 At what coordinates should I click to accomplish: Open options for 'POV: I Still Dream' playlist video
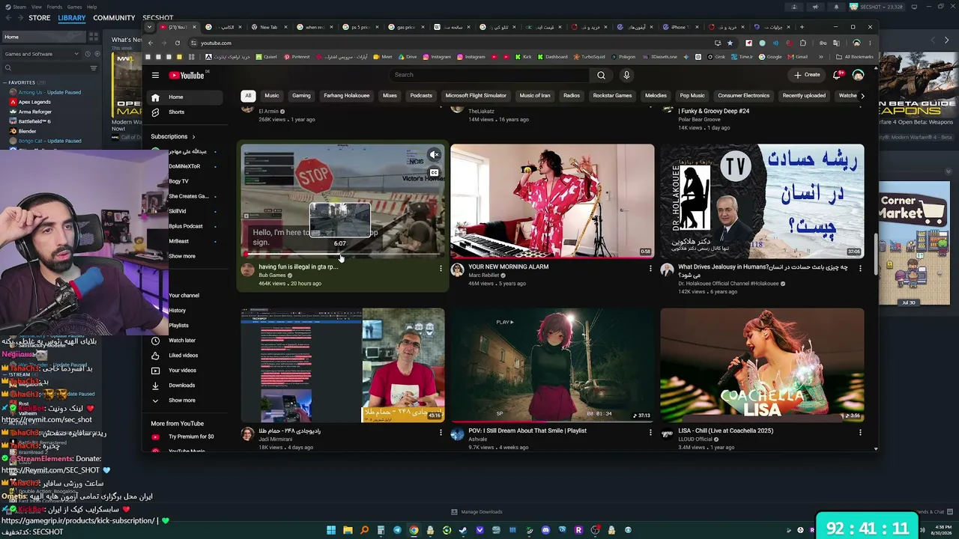coord(650,432)
